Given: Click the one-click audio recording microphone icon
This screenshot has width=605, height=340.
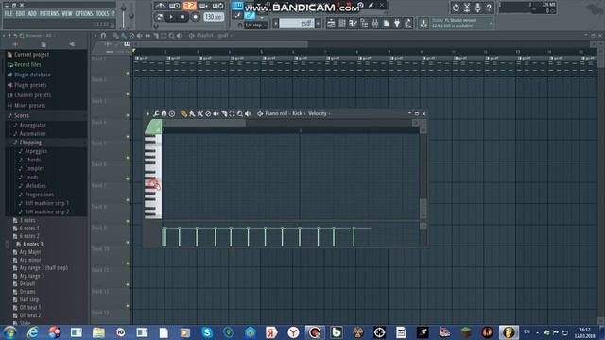Looking at the screenshot, I should 477,8.
